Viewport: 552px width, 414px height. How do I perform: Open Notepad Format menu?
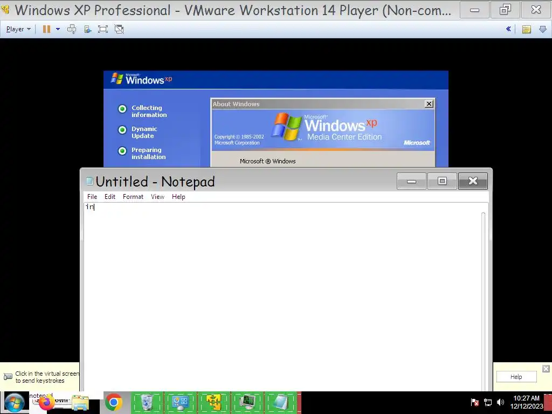(133, 197)
